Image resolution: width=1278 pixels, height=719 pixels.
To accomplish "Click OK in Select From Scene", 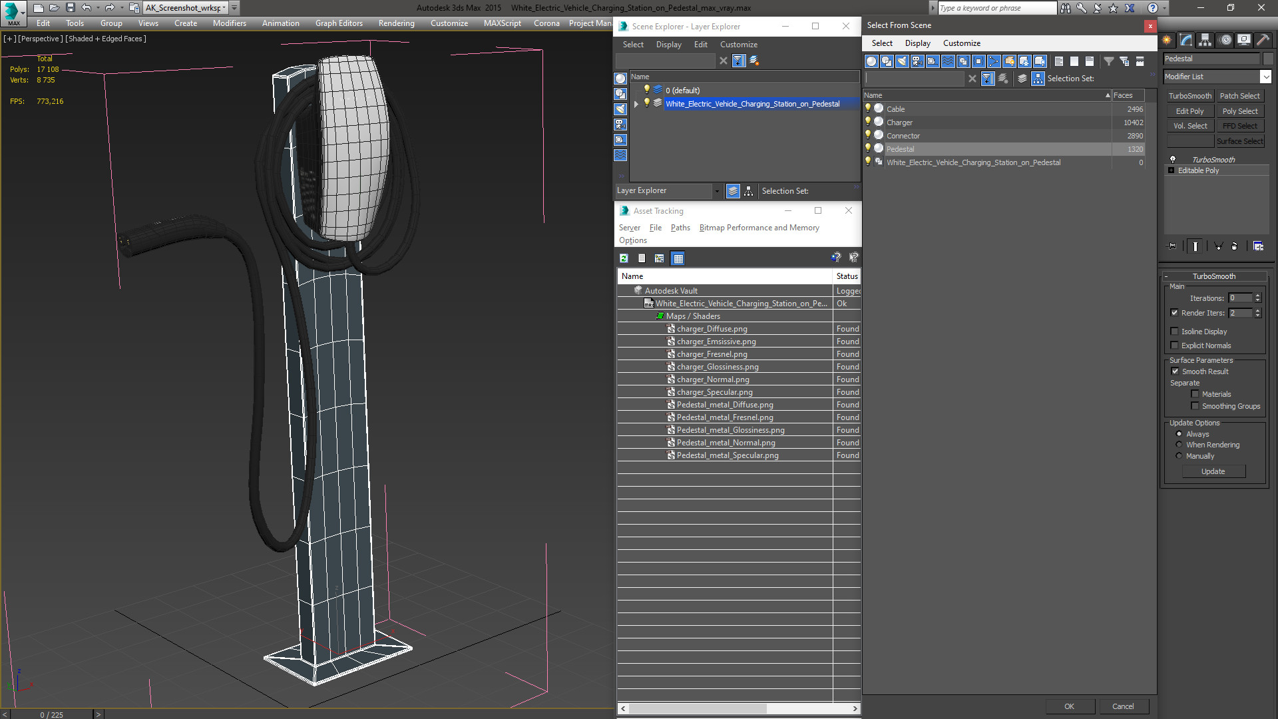I will coord(1069,706).
